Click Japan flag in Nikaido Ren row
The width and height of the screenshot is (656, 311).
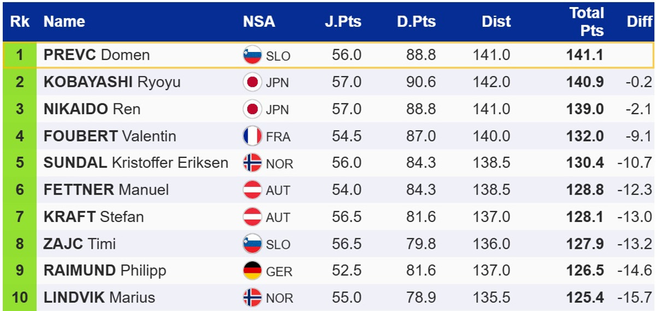252,109
